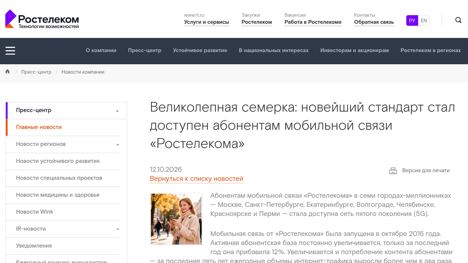Click Новости компании breadcrumb
The image size is (468, 263).
pos(83,72)
